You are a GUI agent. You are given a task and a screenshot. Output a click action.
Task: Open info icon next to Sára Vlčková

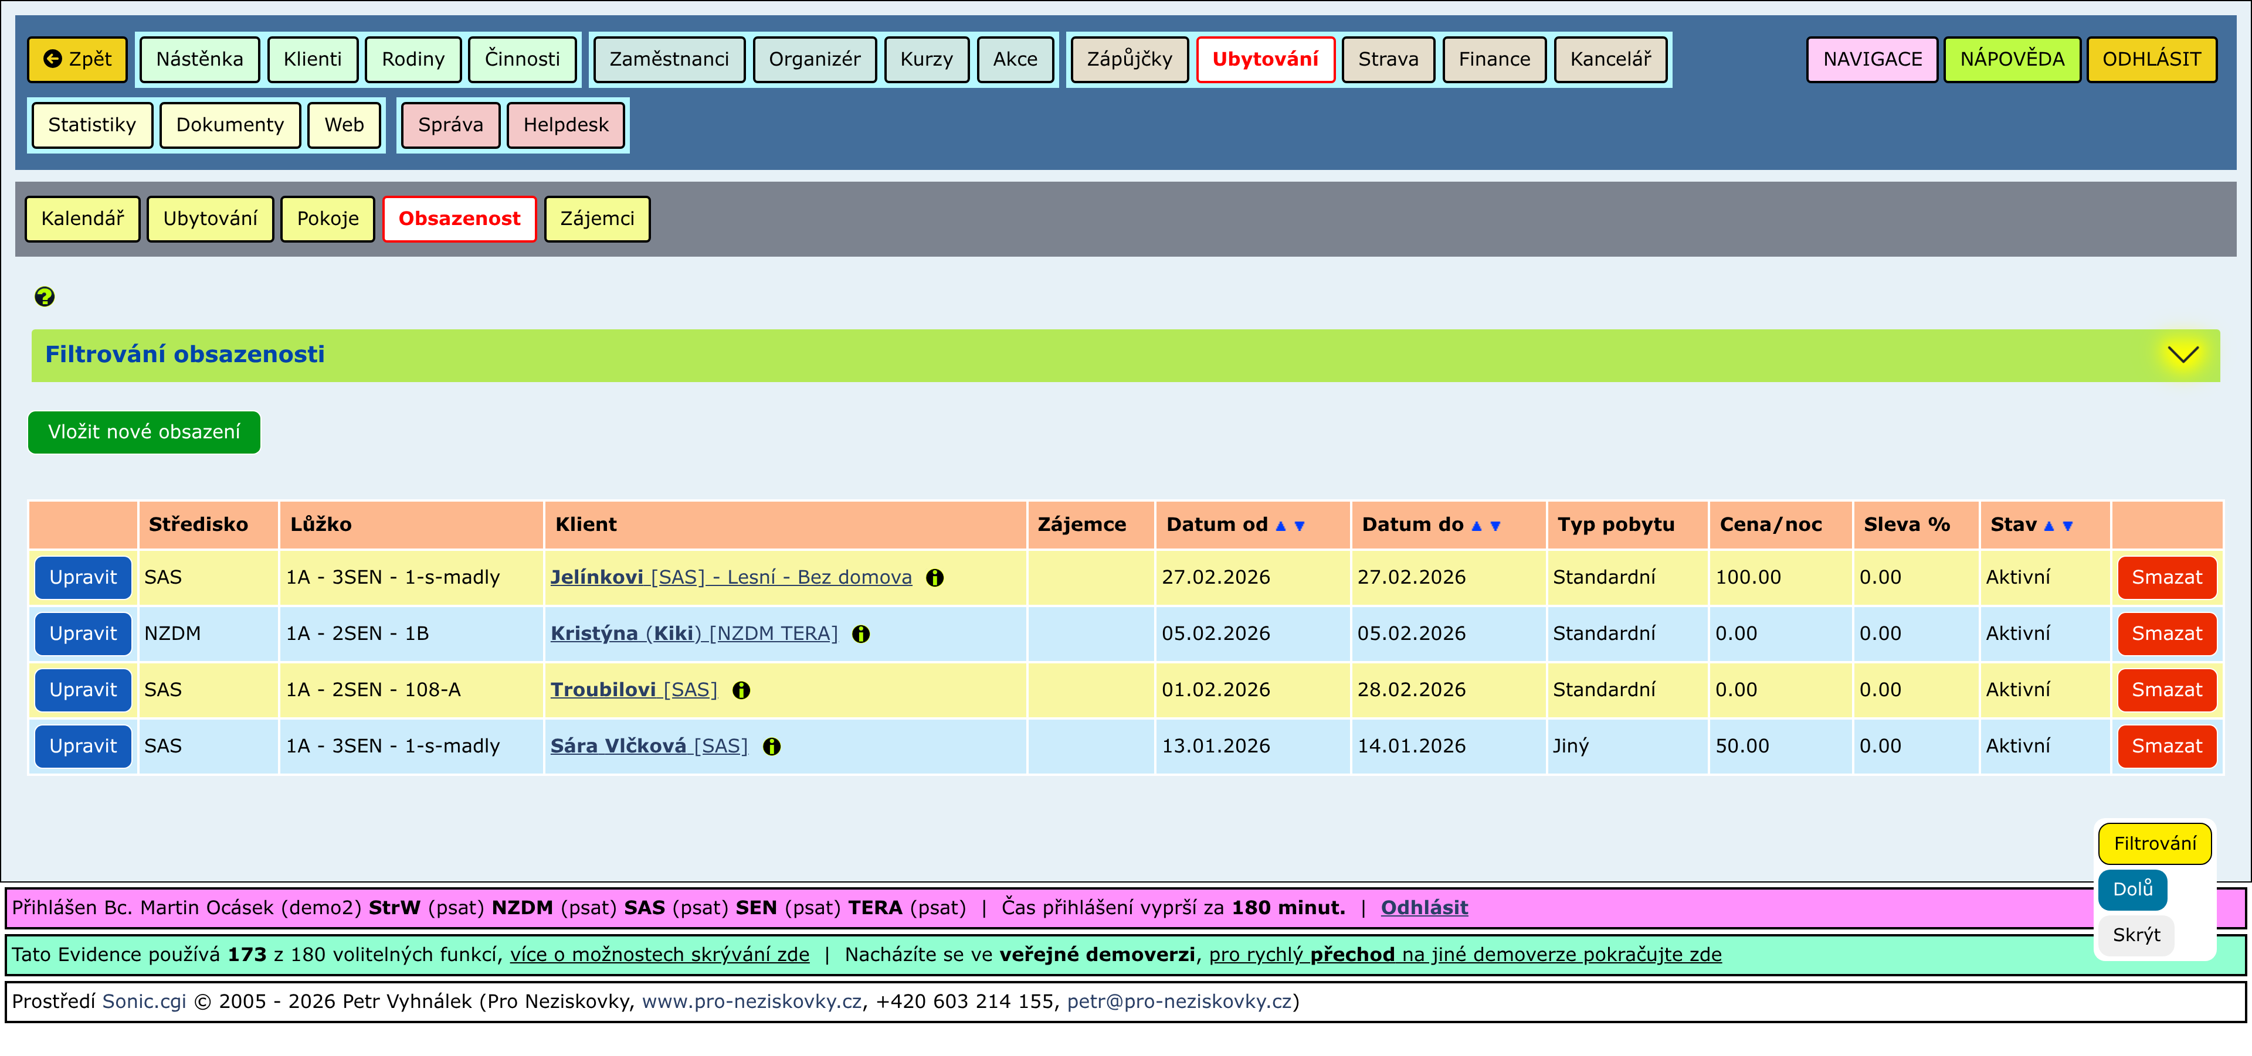click(771, 747)
